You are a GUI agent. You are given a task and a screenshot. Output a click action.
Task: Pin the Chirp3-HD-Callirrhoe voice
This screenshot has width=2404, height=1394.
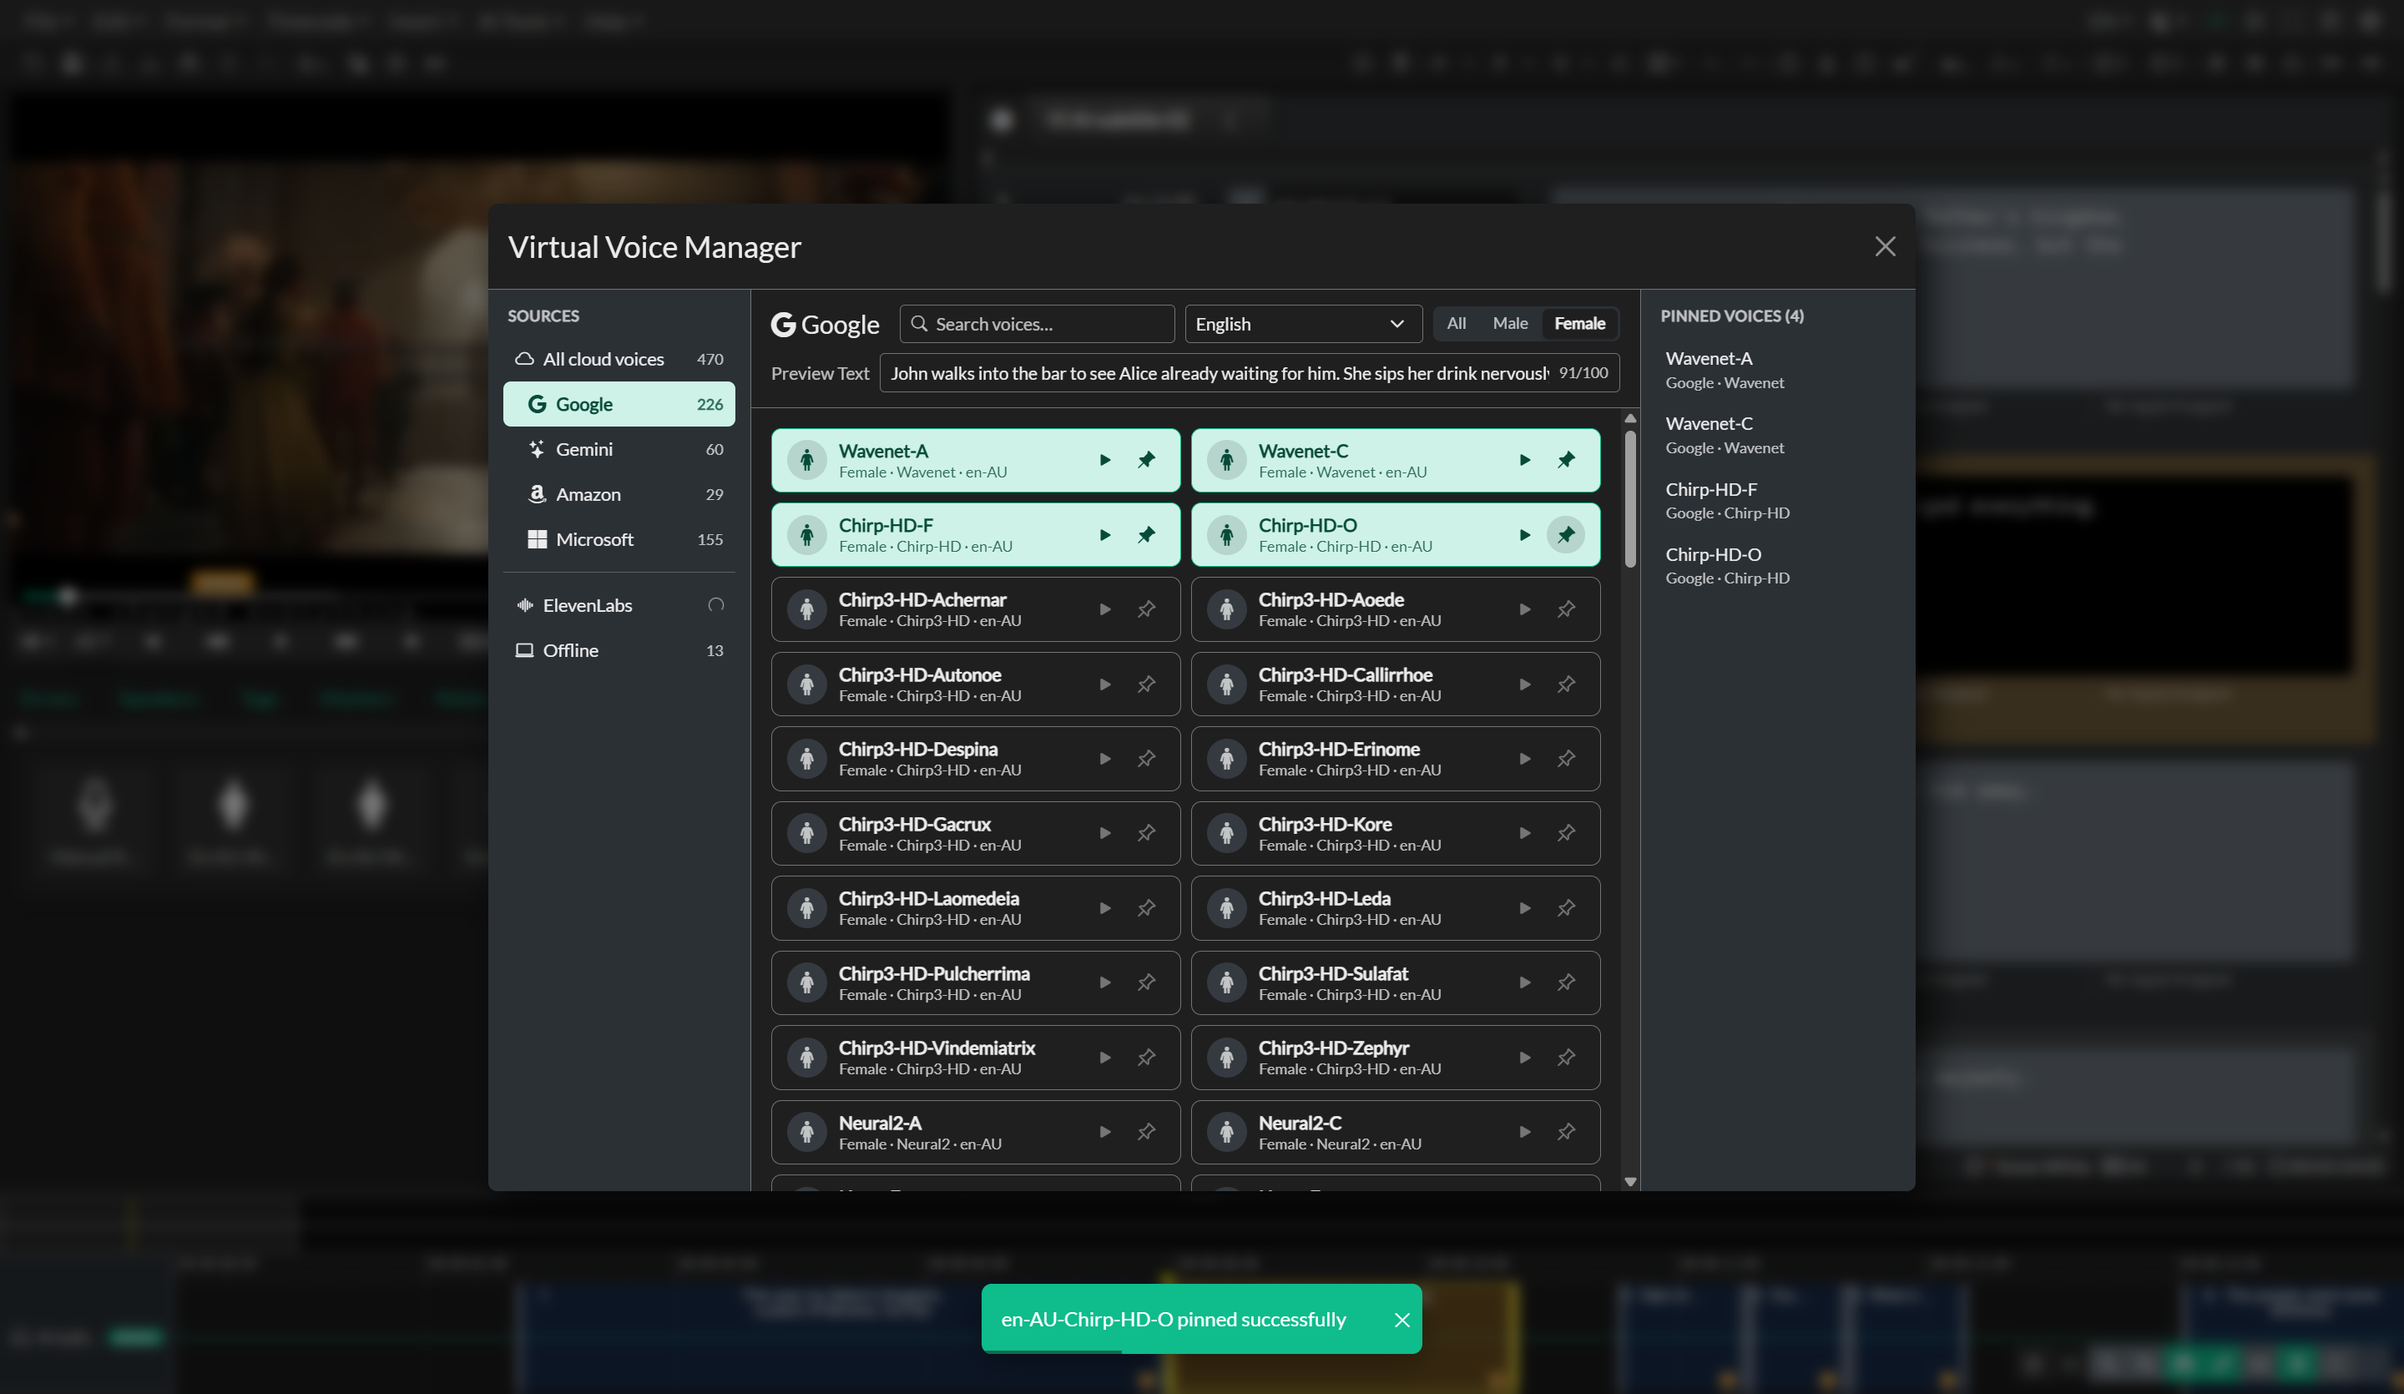coord(1565,684)
